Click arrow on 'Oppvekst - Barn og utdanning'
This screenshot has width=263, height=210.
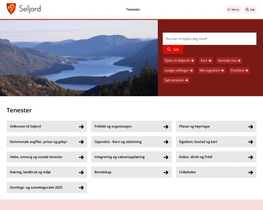(x=166, y=142)
